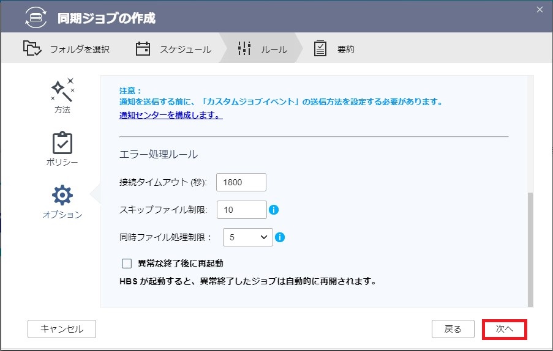This screenshot has width=553, height=351.
Task: Go to the 要約 clipboard icon step
Action: pos(320,48)
